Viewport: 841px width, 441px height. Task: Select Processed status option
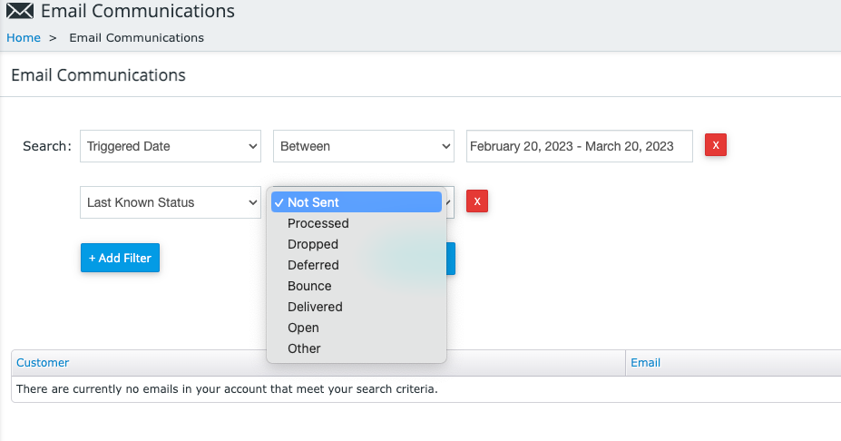pos(357,223)
